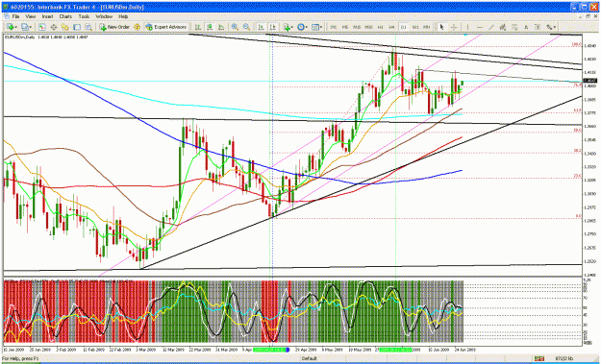The width and height of the screenshot is (601, 364).
Task: Switch chart to Line Chart type
Action: [221, 27]
